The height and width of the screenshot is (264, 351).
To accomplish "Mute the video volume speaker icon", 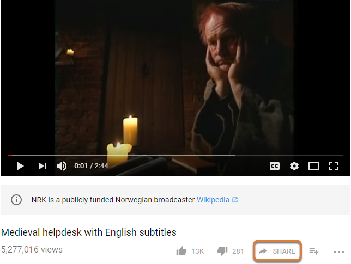I will (x=62, y=166).
